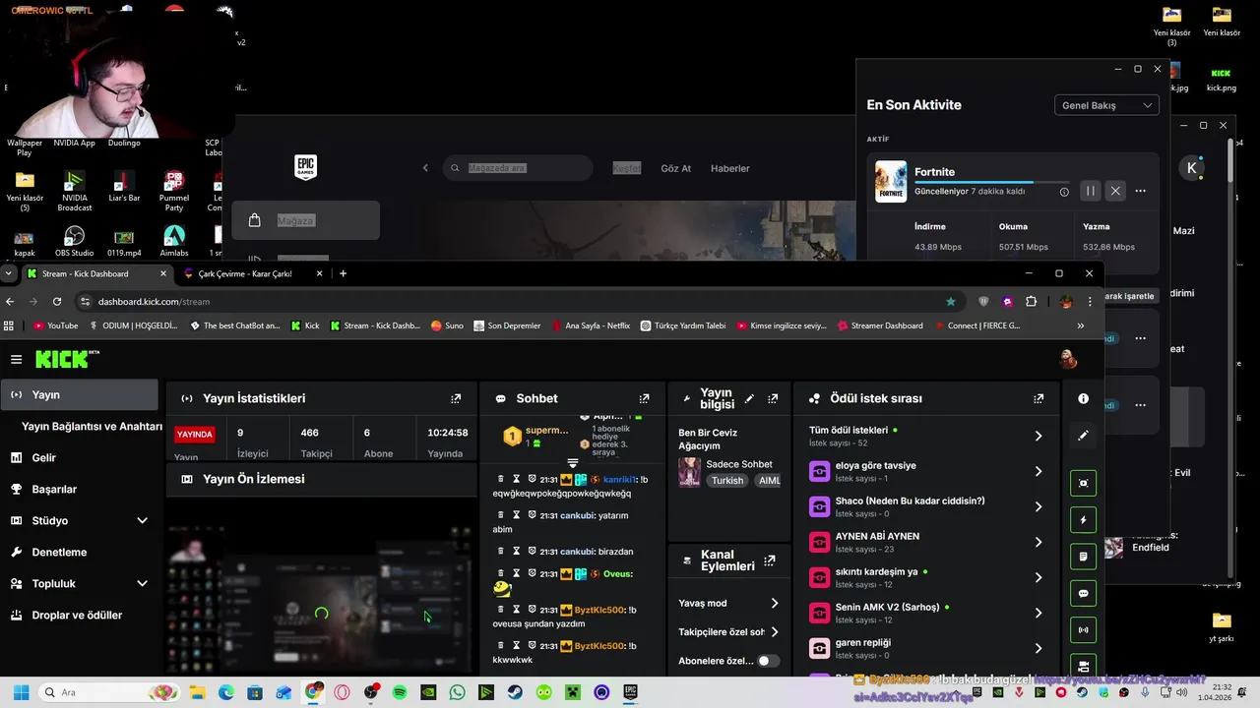
Task: Open Yavaş mod settings chevron
Action: point(775,603)
